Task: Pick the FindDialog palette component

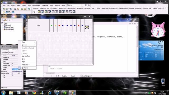Action: 67,12
